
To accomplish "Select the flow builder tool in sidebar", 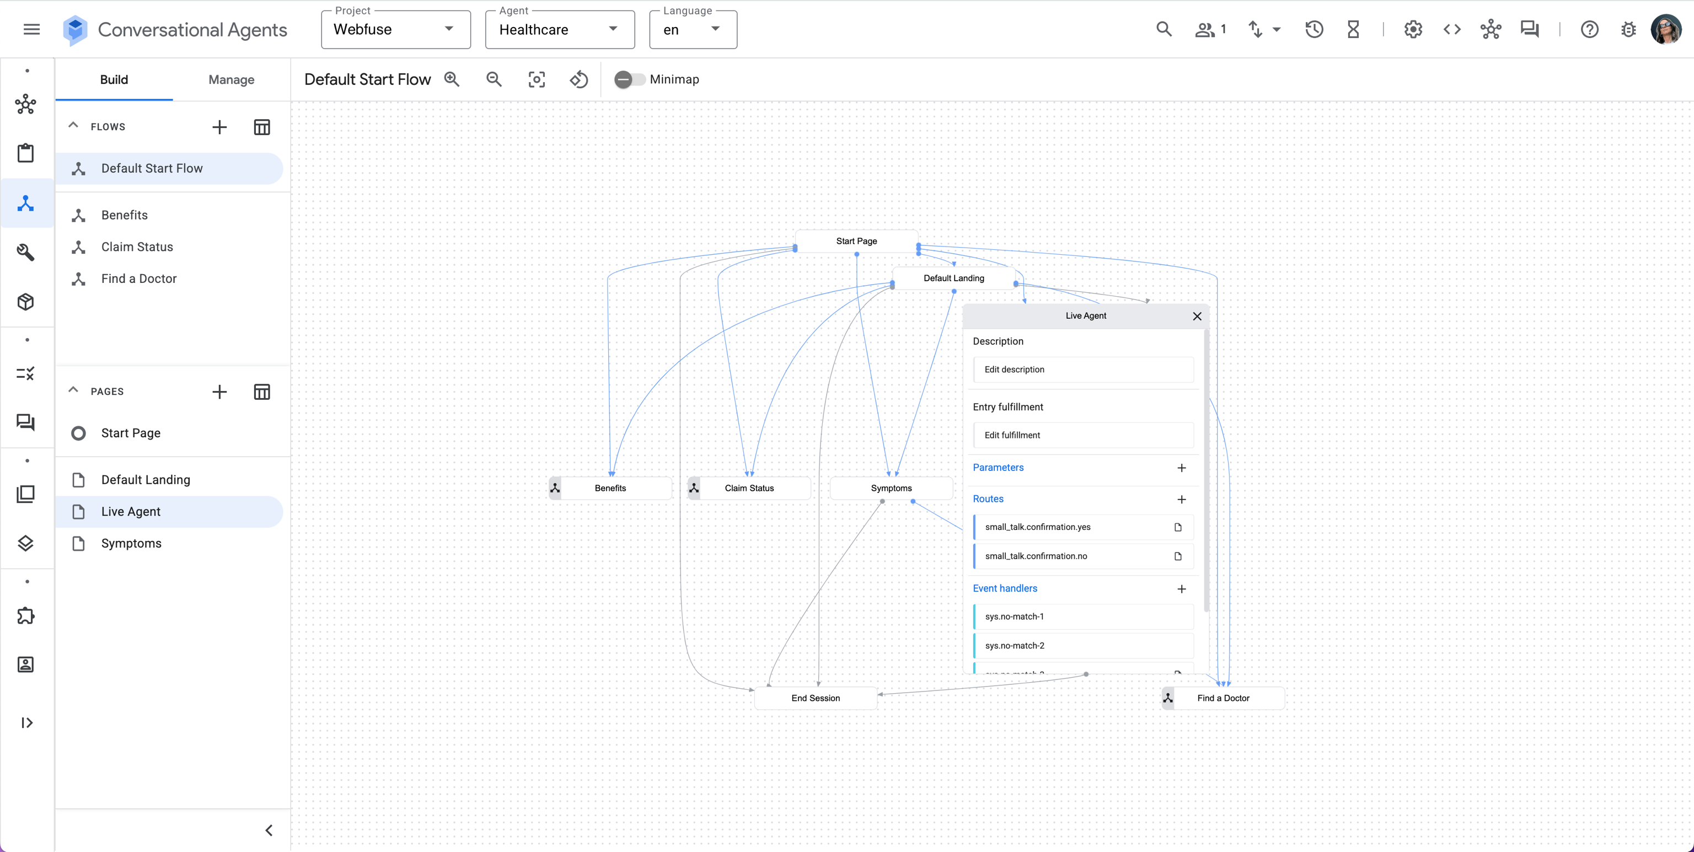I will [26, 204].
